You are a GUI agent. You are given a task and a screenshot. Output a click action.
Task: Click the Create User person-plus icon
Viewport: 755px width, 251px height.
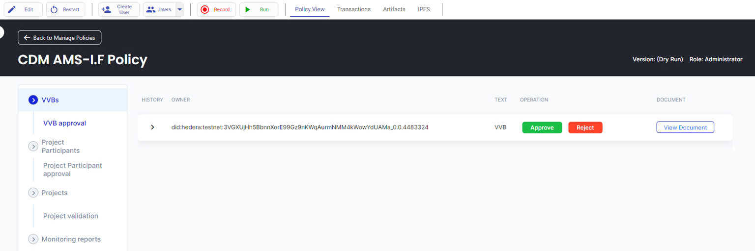tap(106, 9)
